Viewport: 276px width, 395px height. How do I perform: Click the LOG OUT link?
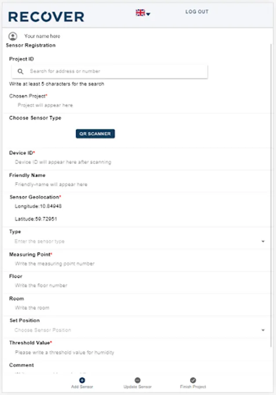(197, 12)
